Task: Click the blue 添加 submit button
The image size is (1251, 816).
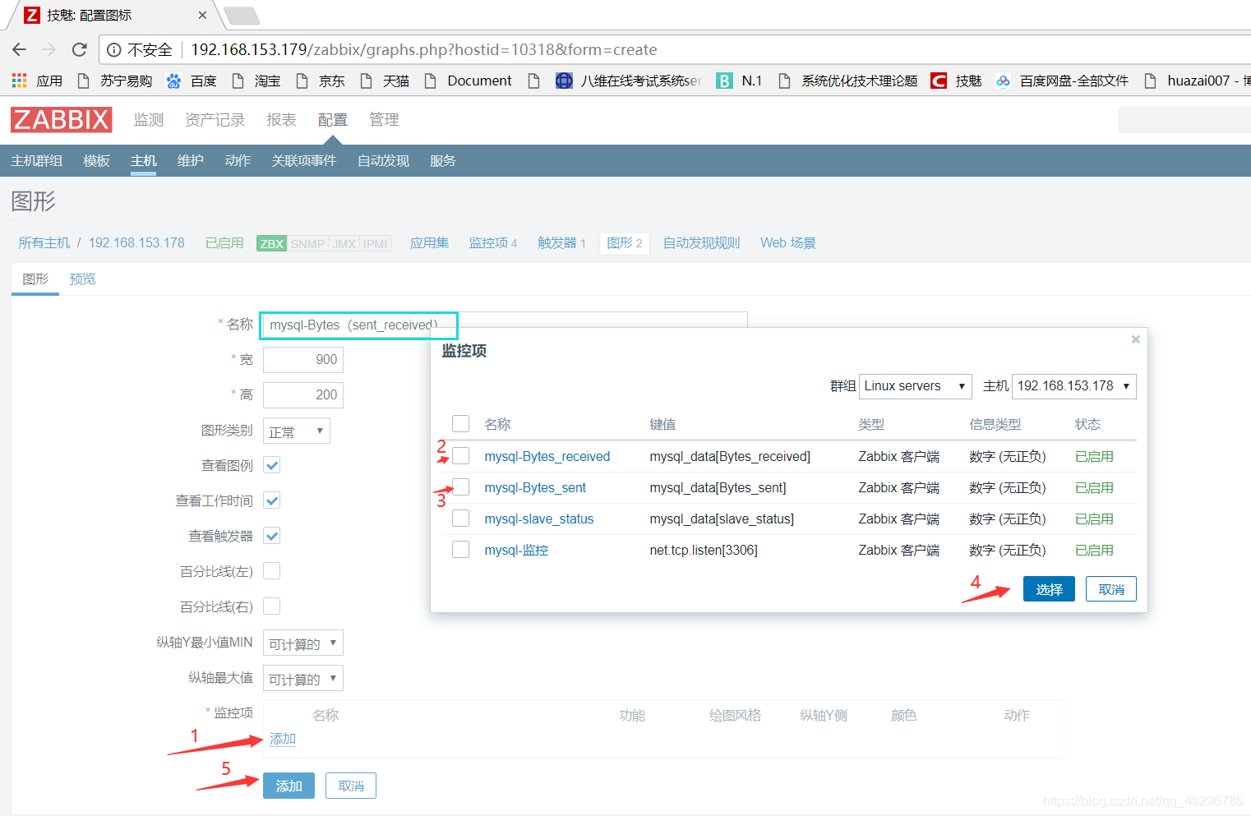Action: pyautogui.click(x=289, y=786)
